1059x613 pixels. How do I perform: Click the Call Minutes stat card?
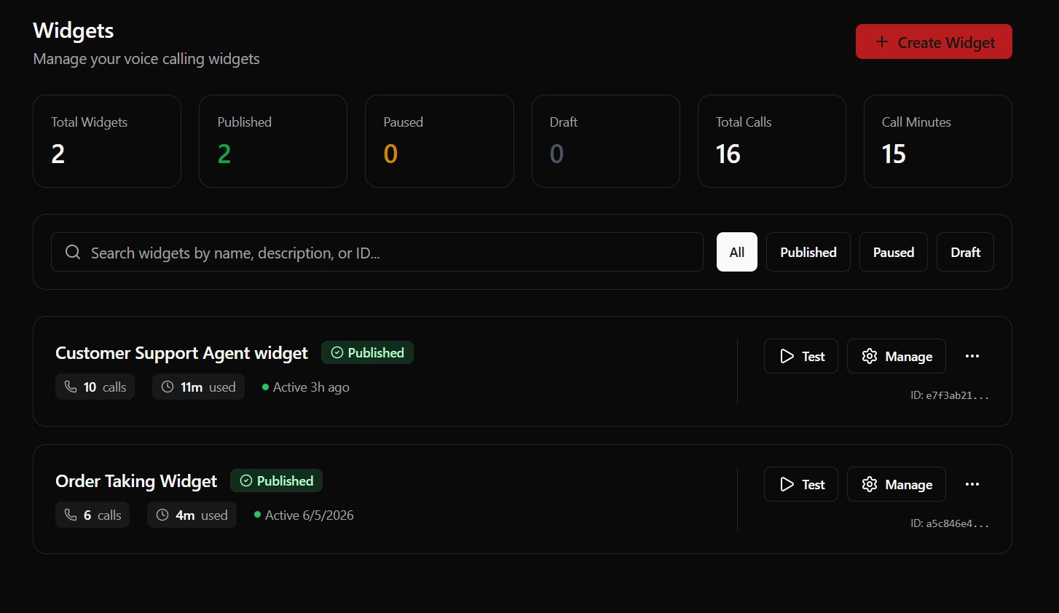tap(938, 141)
